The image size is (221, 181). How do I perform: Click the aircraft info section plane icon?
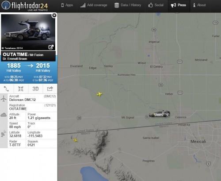click(x=4, y=99)
